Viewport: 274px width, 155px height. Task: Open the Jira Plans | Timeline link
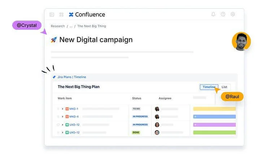click(71, 77)
